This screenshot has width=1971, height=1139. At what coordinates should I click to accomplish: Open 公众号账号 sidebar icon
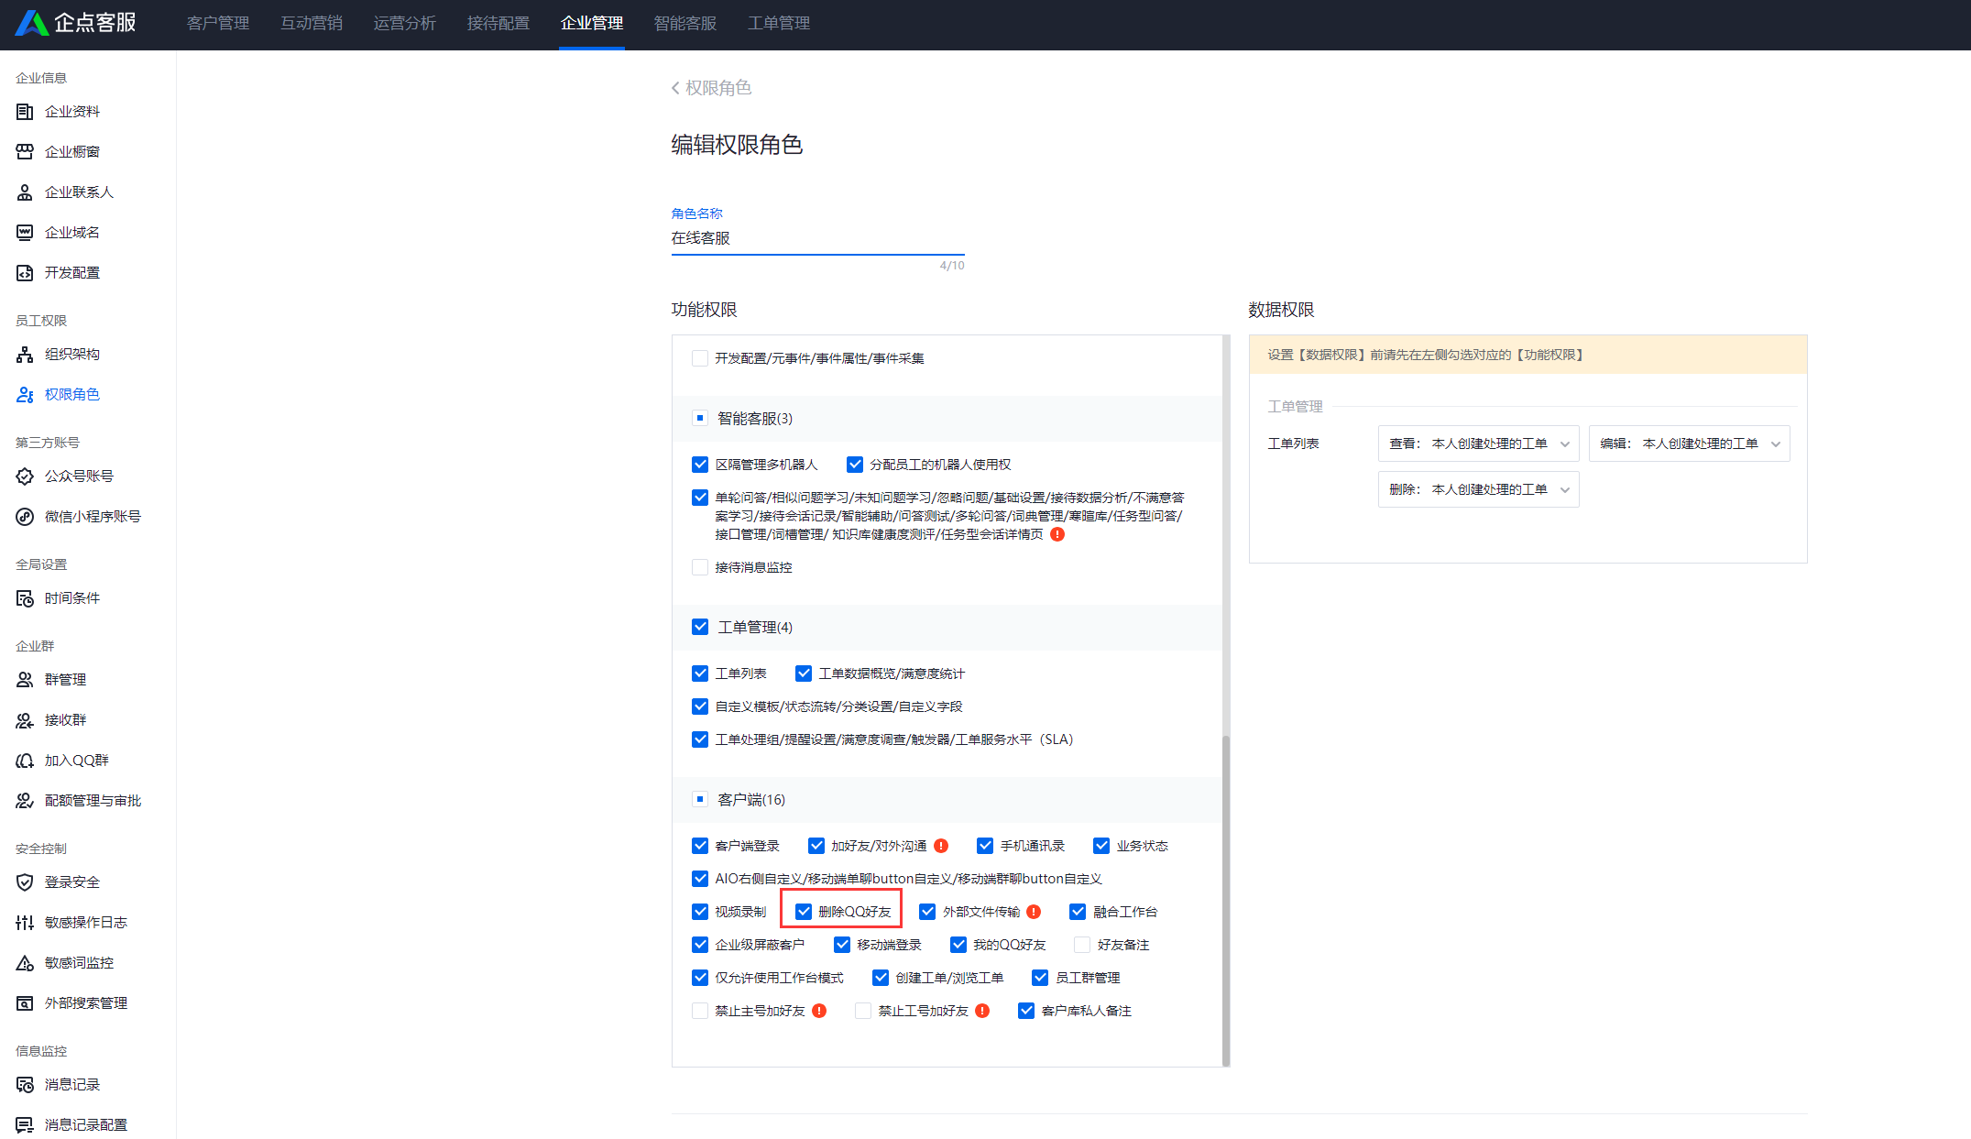click(25, 476)
